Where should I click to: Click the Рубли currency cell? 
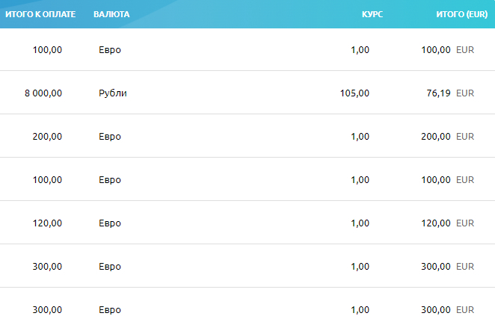[113, 93]
